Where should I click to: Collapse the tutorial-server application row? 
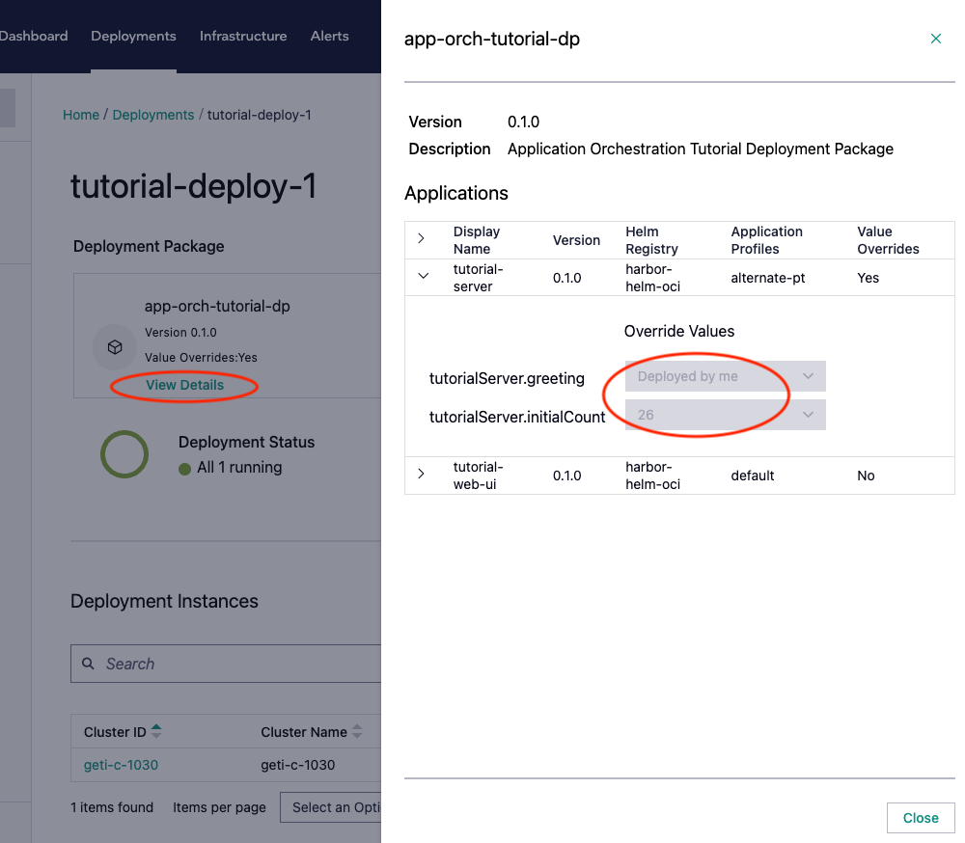[422, 277]
